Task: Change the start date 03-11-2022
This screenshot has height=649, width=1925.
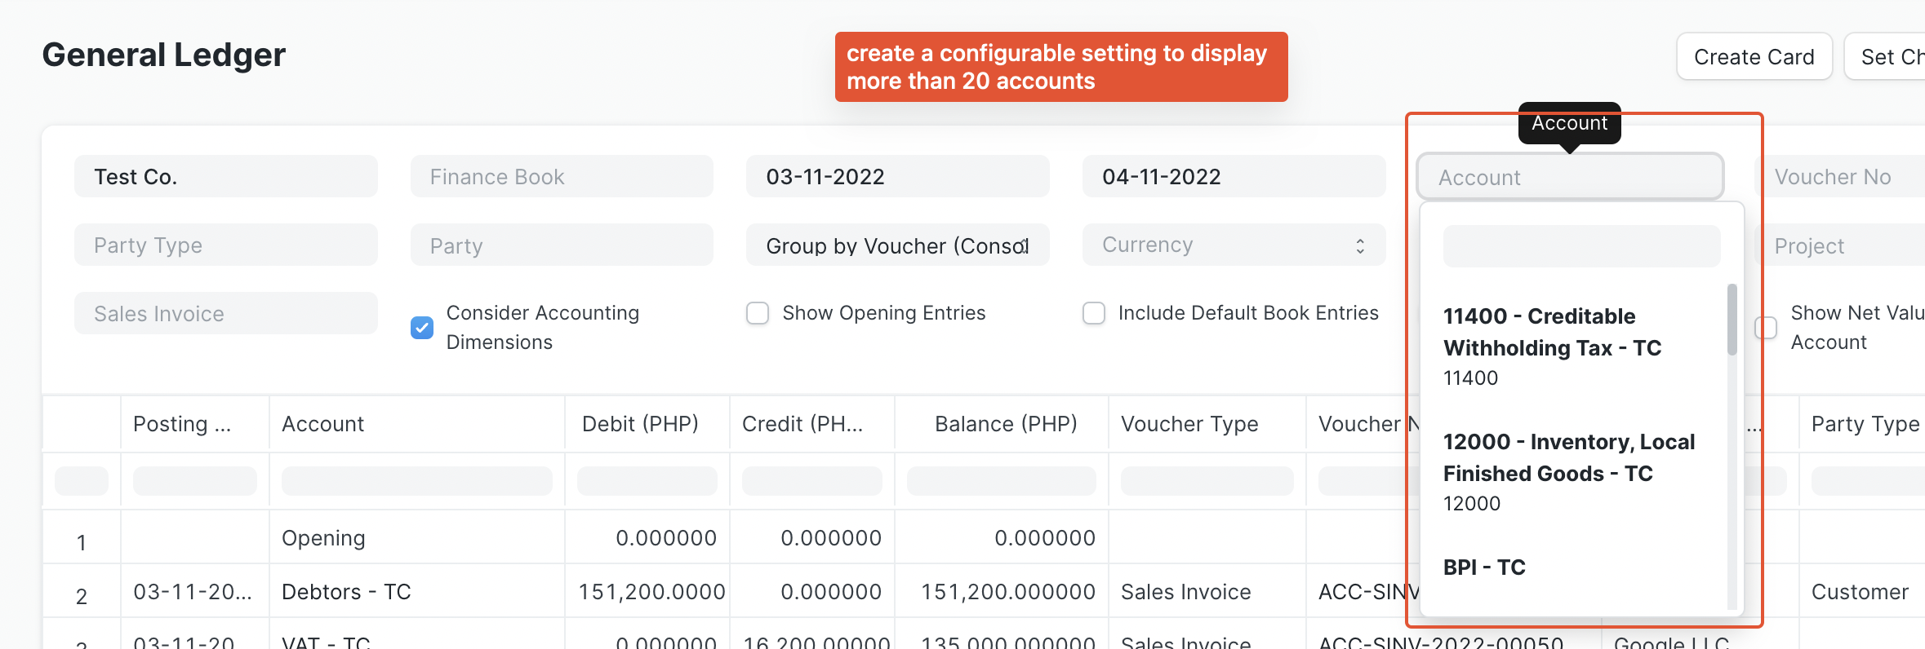Action: [896, 176]
